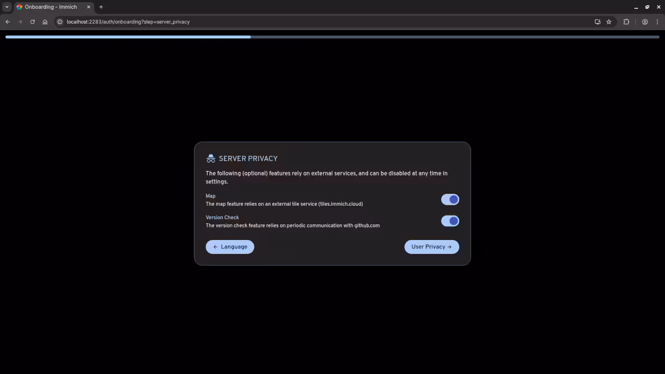The image size is (665, 374).
Task: Disable the Version Check toggle
Action: (450, 221)
